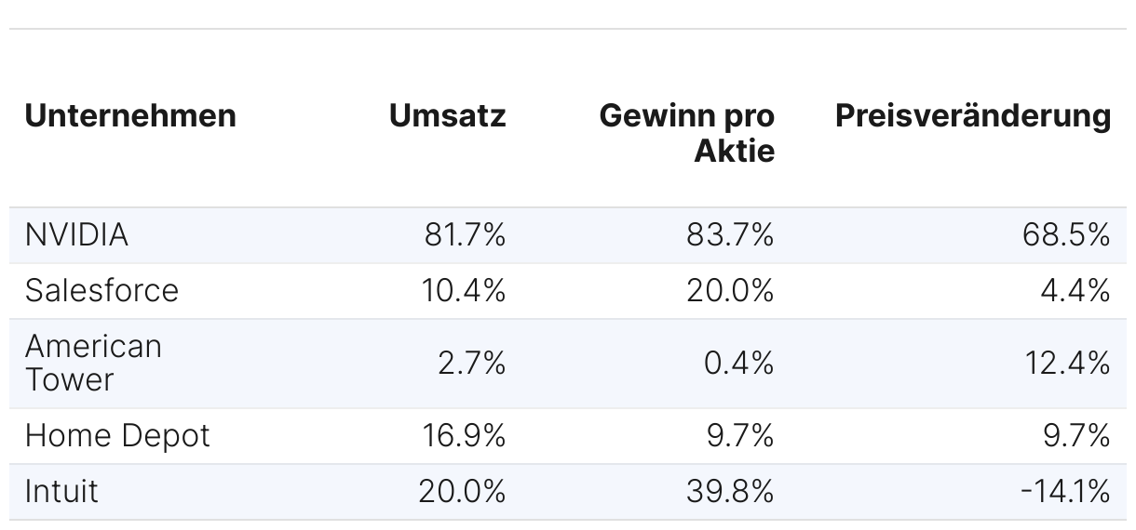
Task: Select the Intuit company name
Action: tap(61, 492)
